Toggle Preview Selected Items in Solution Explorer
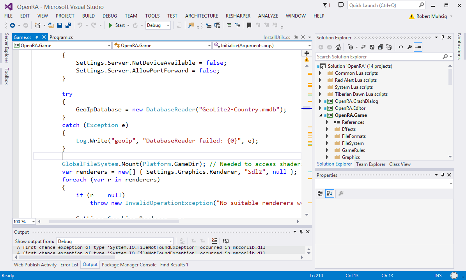The image size is (466, 280). pyautogui.click(x=418, y=47)
